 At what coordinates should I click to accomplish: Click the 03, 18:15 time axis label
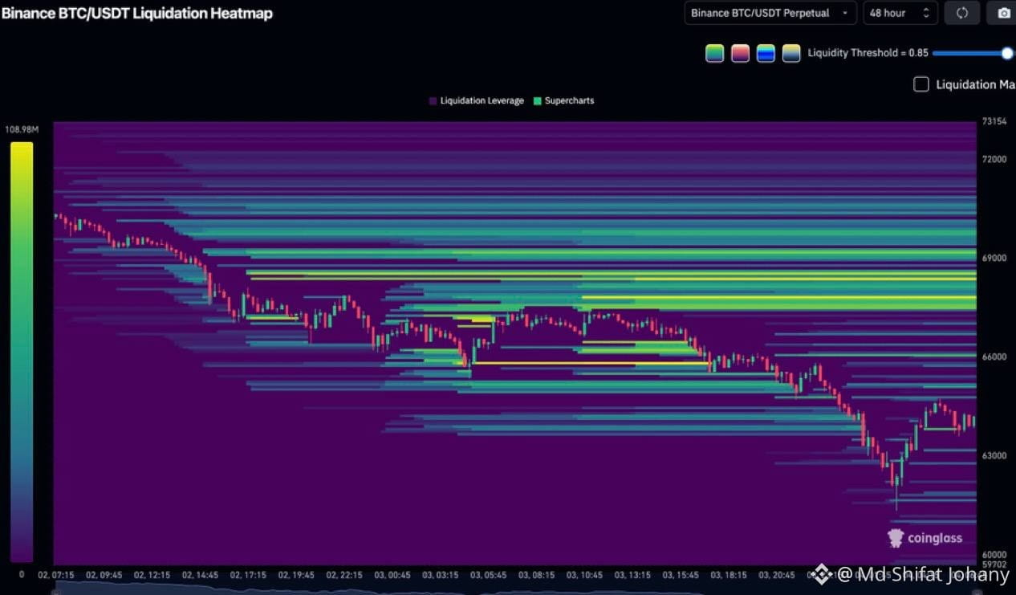(728, 576)
